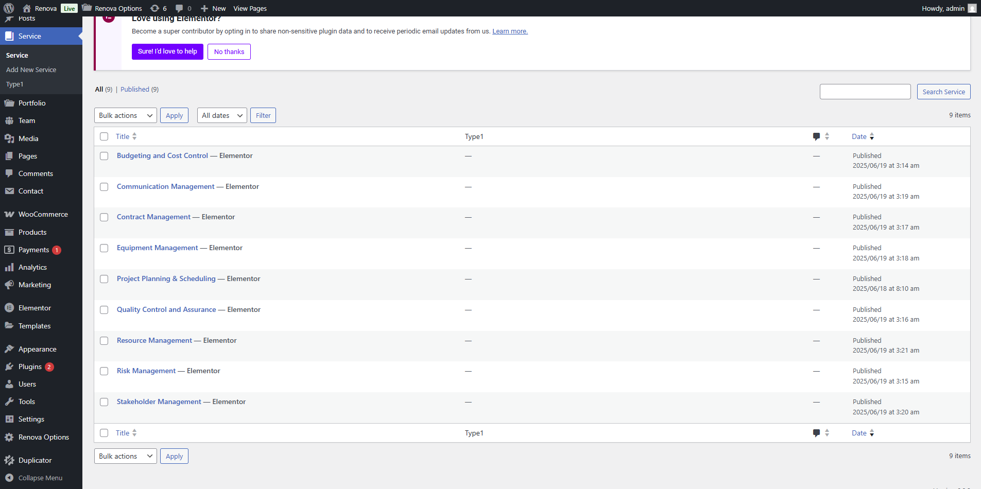981x489 pixels.
Task: Click the Search Service input field
Action: point(865,92)
